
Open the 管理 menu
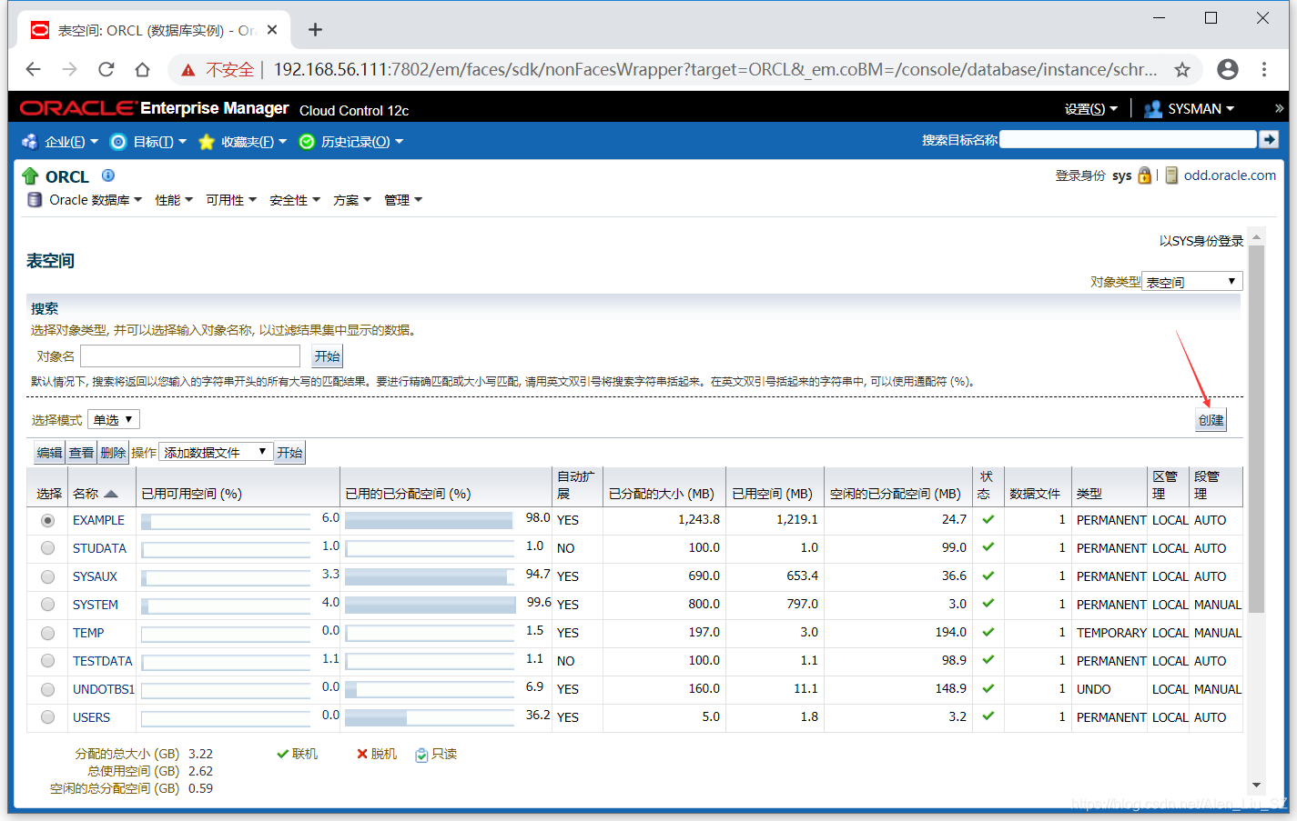click(x=403, y=200)
